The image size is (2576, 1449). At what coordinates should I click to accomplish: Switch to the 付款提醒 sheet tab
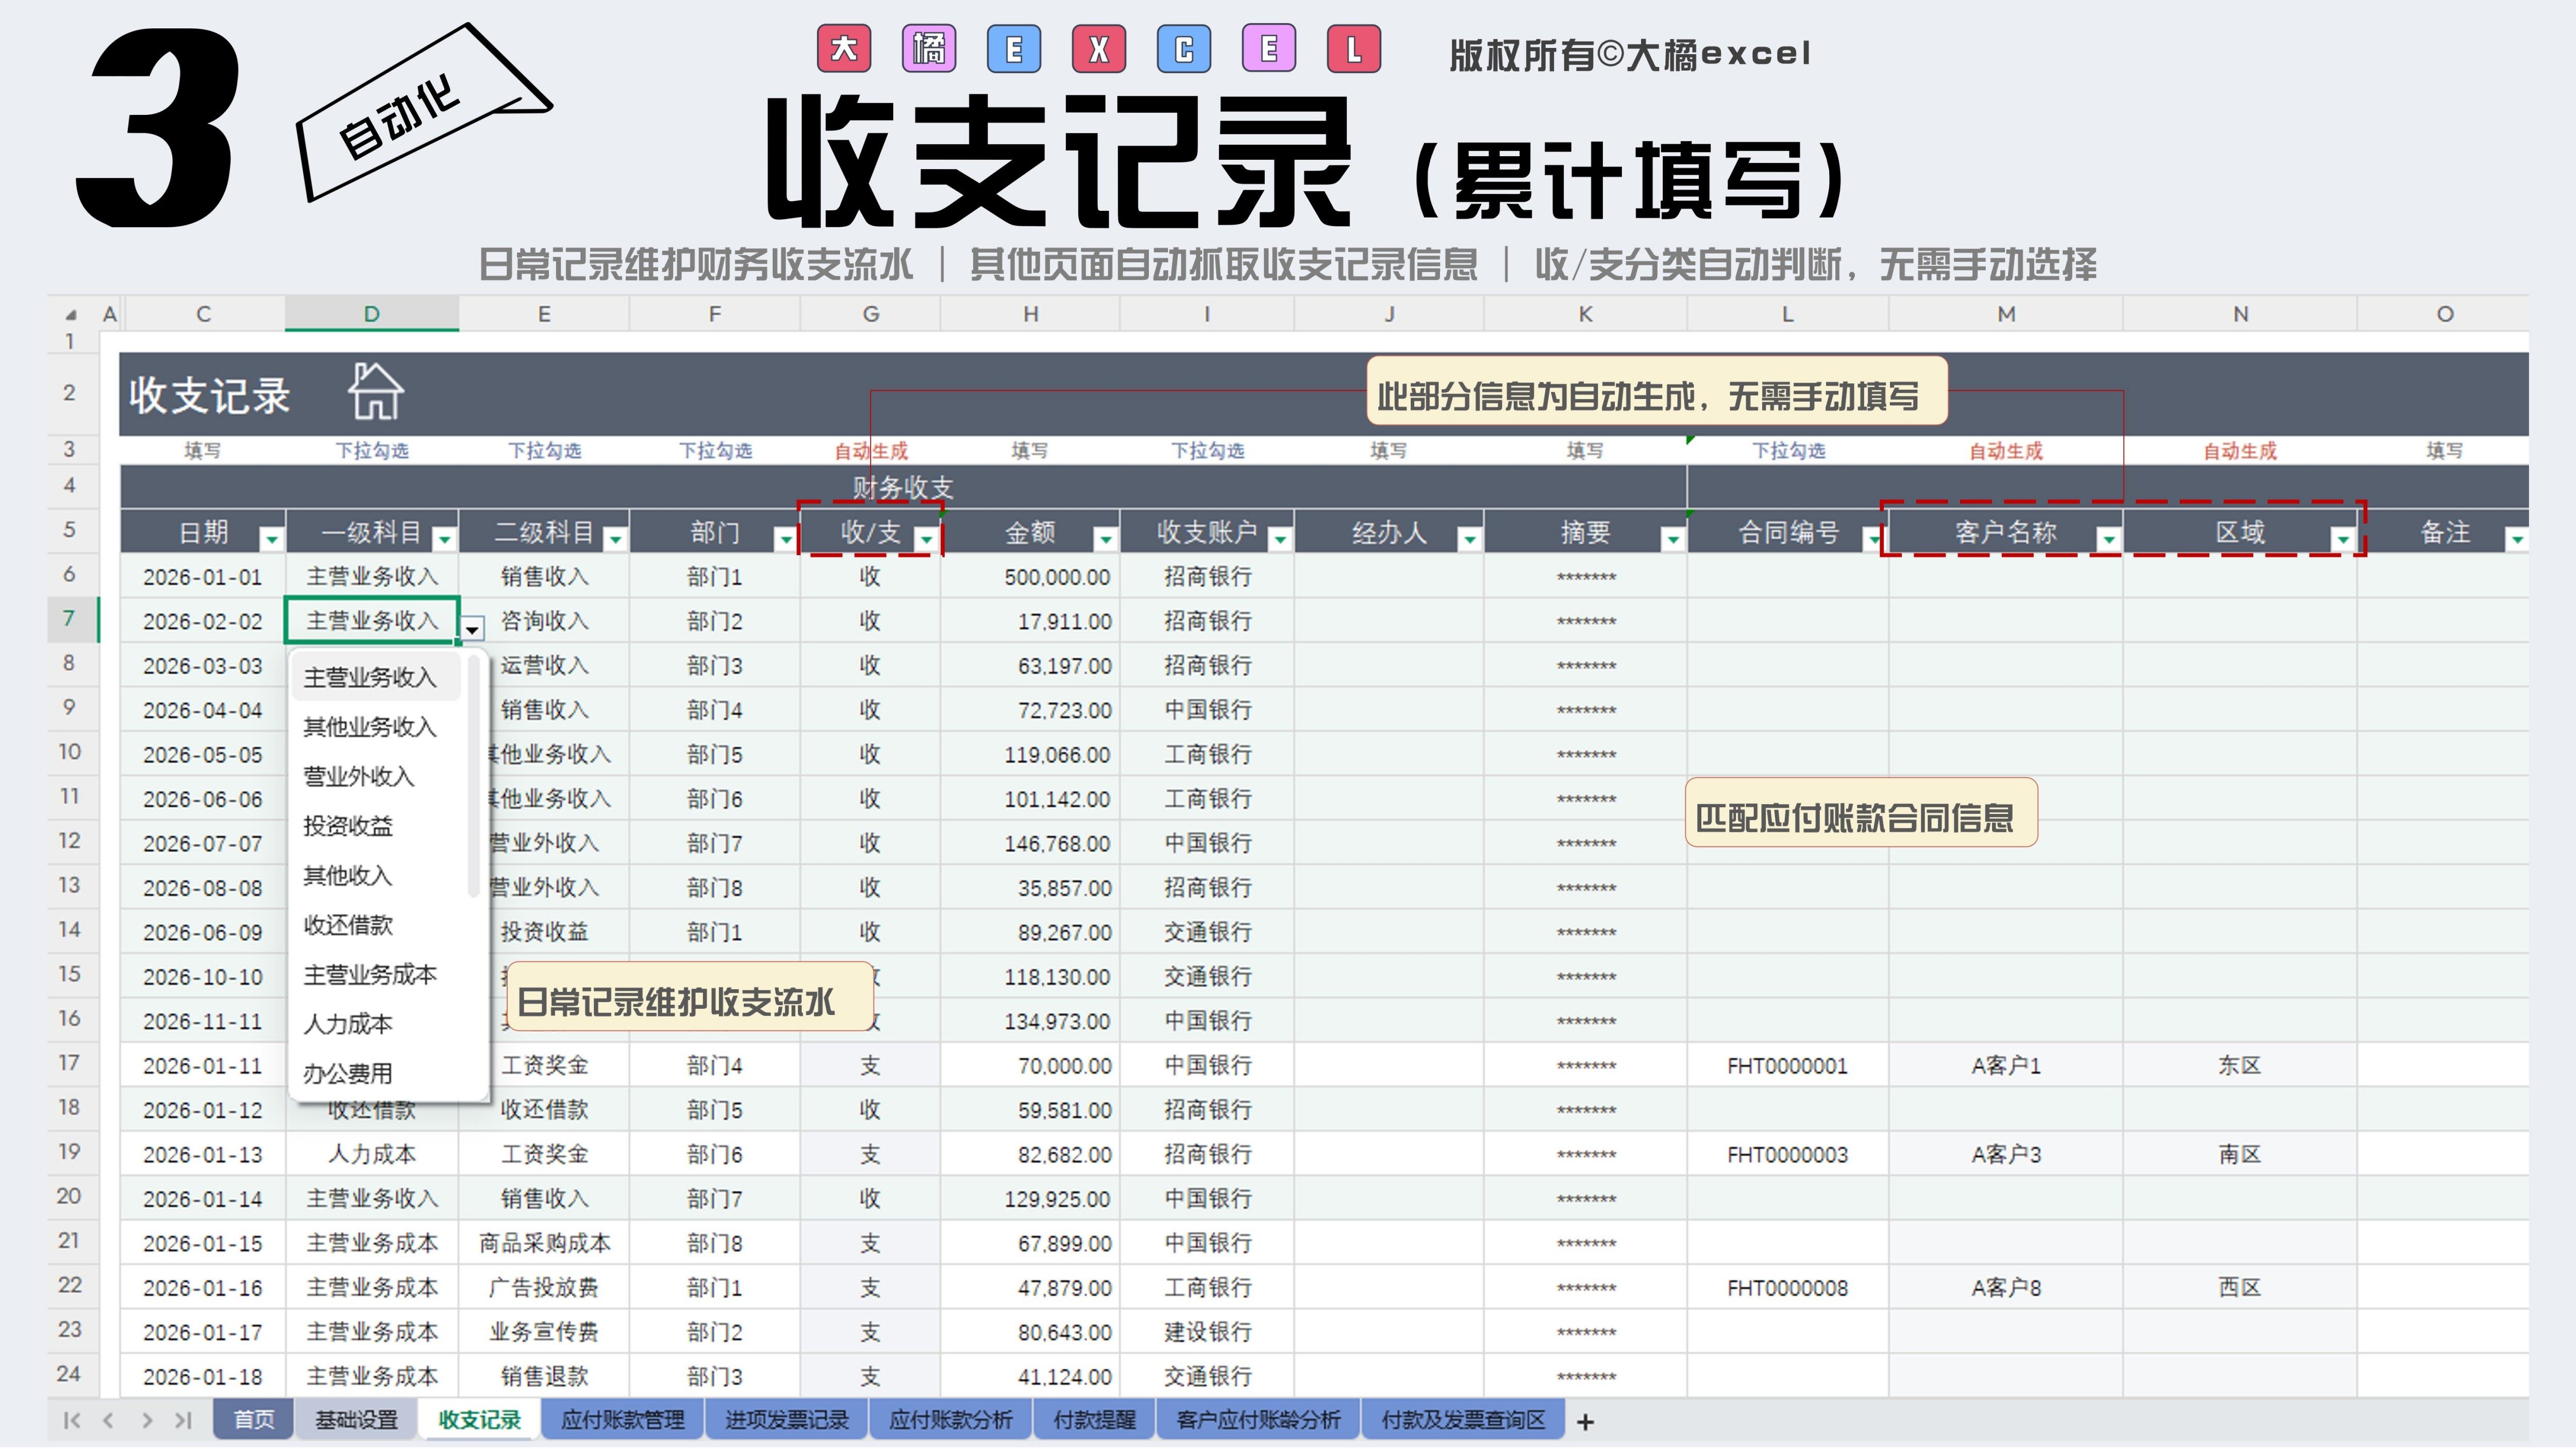point(1094,1420)
